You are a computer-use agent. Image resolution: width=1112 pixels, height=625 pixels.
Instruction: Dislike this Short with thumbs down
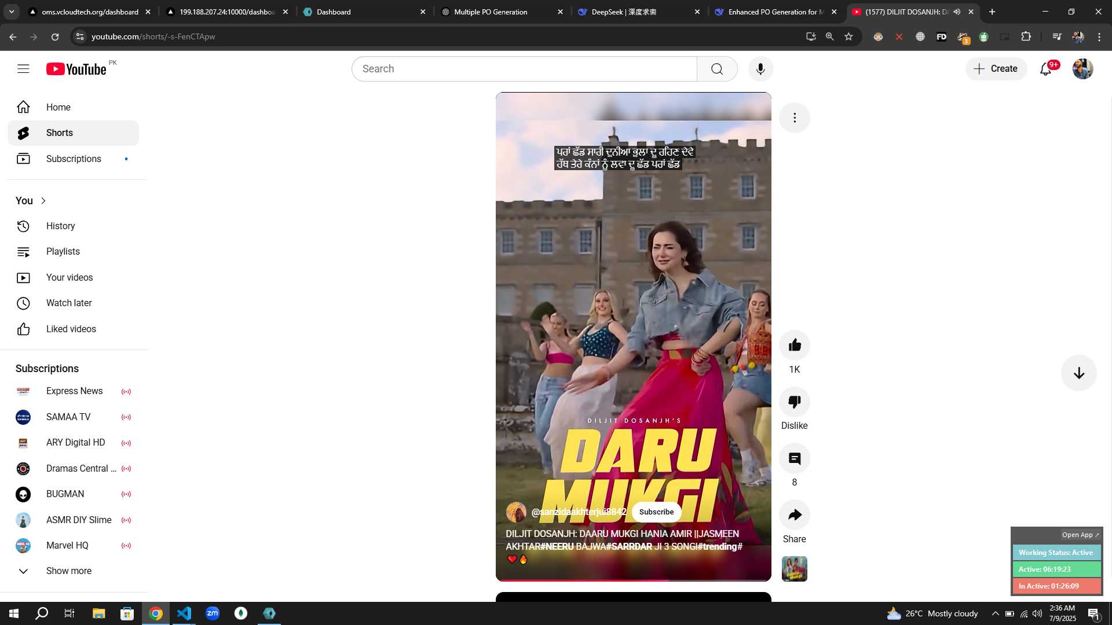[795, 402]
